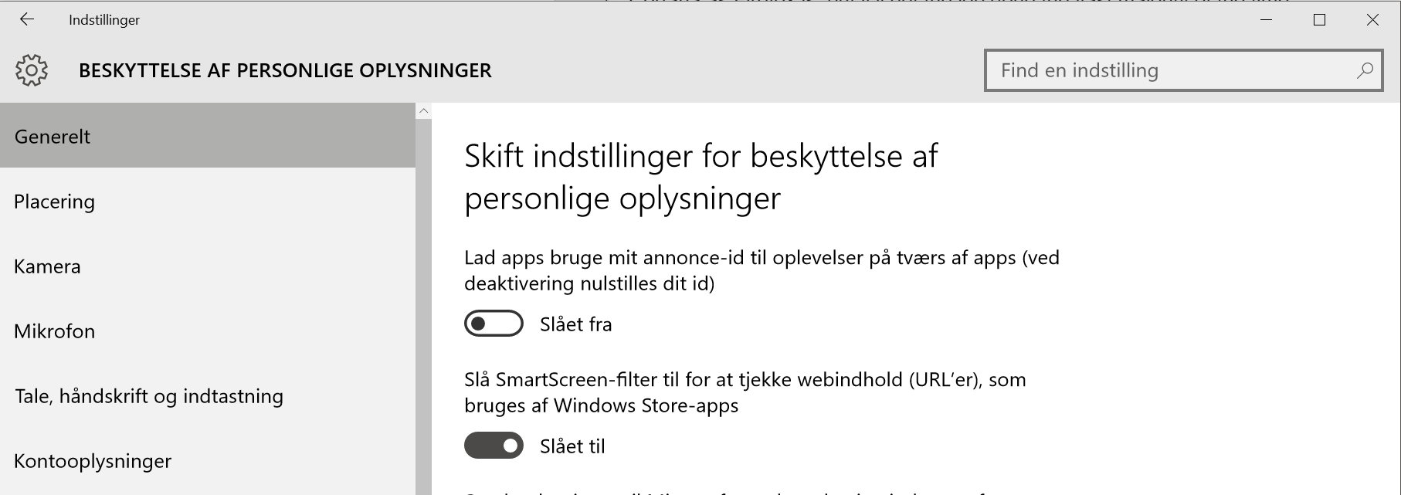Click the 'Slået til' label under SmartScreen
Viewport: 1401px width, 495px height.
[x=572, y=446]
